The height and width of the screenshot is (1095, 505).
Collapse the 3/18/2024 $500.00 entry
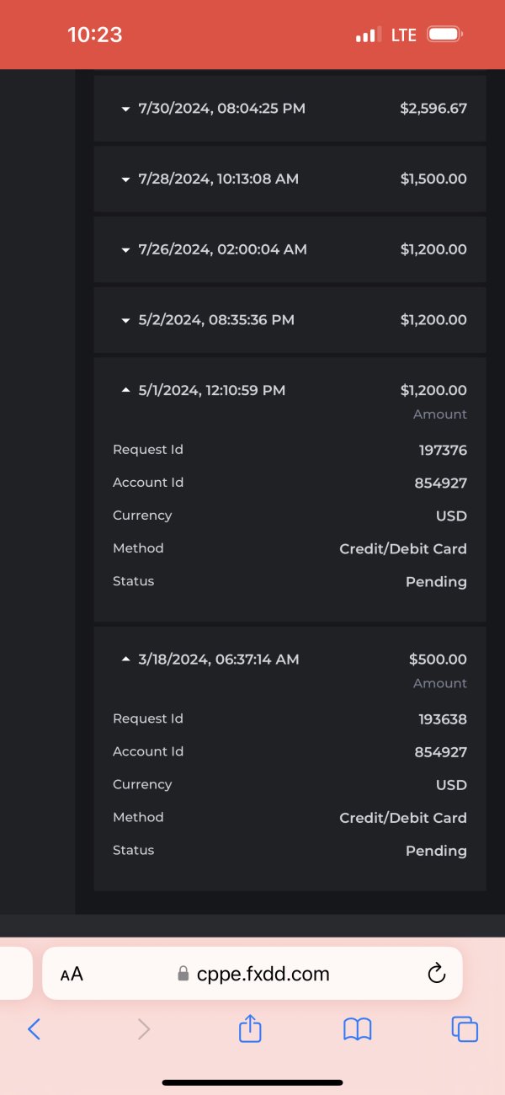click(x=126, y=660)
